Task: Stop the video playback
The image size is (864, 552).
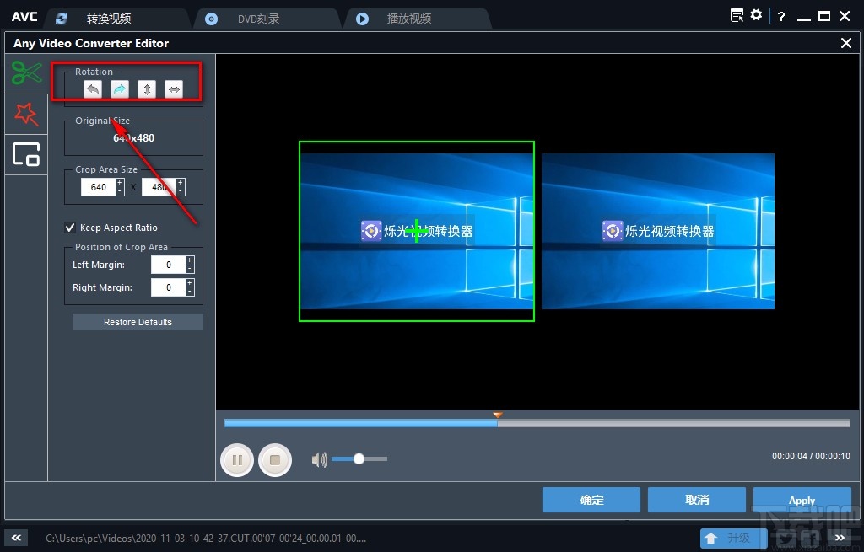Action: pos(275,459)
